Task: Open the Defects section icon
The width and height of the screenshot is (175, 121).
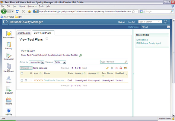Action: 9,111
